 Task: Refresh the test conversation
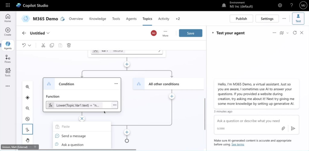pyautogui.click(x=295, y=33)
